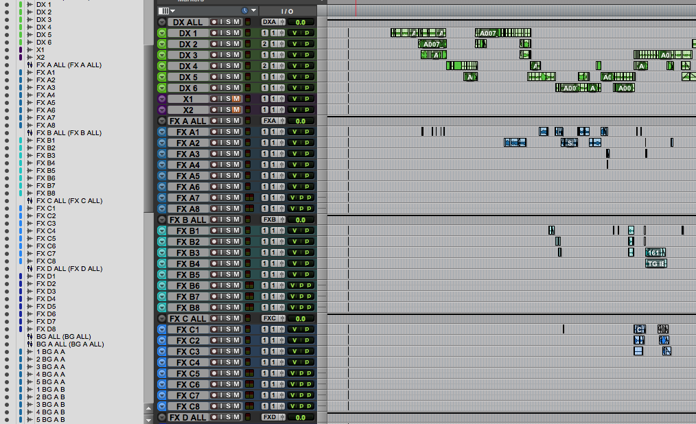The width and height of the screenshot is (696, 424).
Task: Click audio track icon beside X2 in list
Action: 30,58
